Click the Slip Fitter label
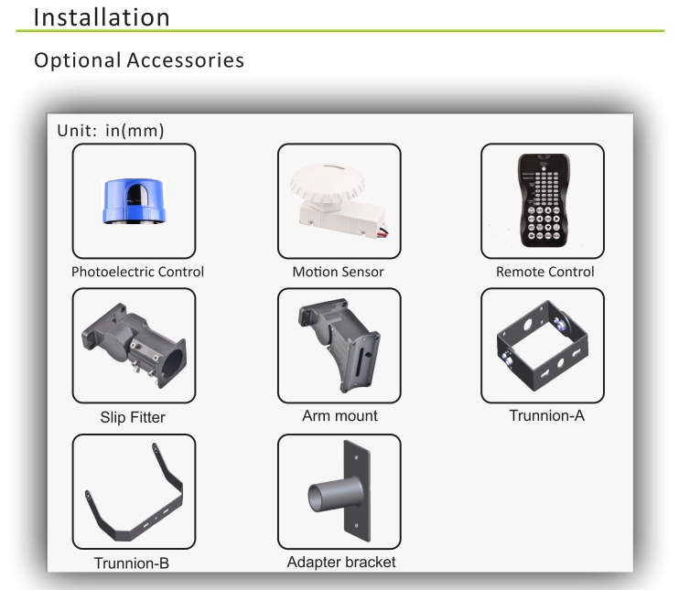Viewport: 679px width, 590px height. (x=133, y=417)
